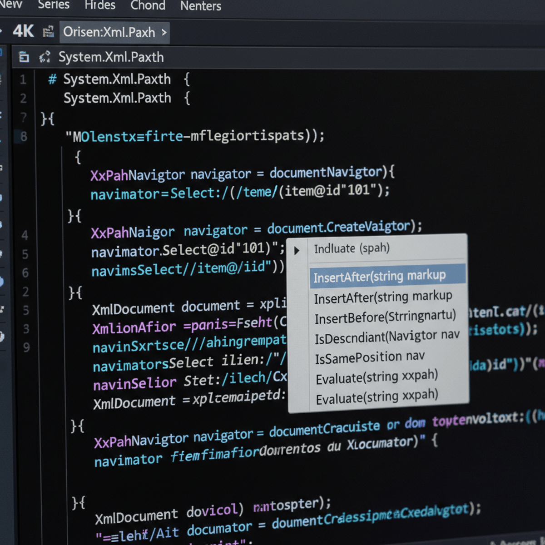The image size is (545, 545).
Task: Expand the Orisen:Xml.Paxh breadcrumb chevron
Action: click(164, 32)
